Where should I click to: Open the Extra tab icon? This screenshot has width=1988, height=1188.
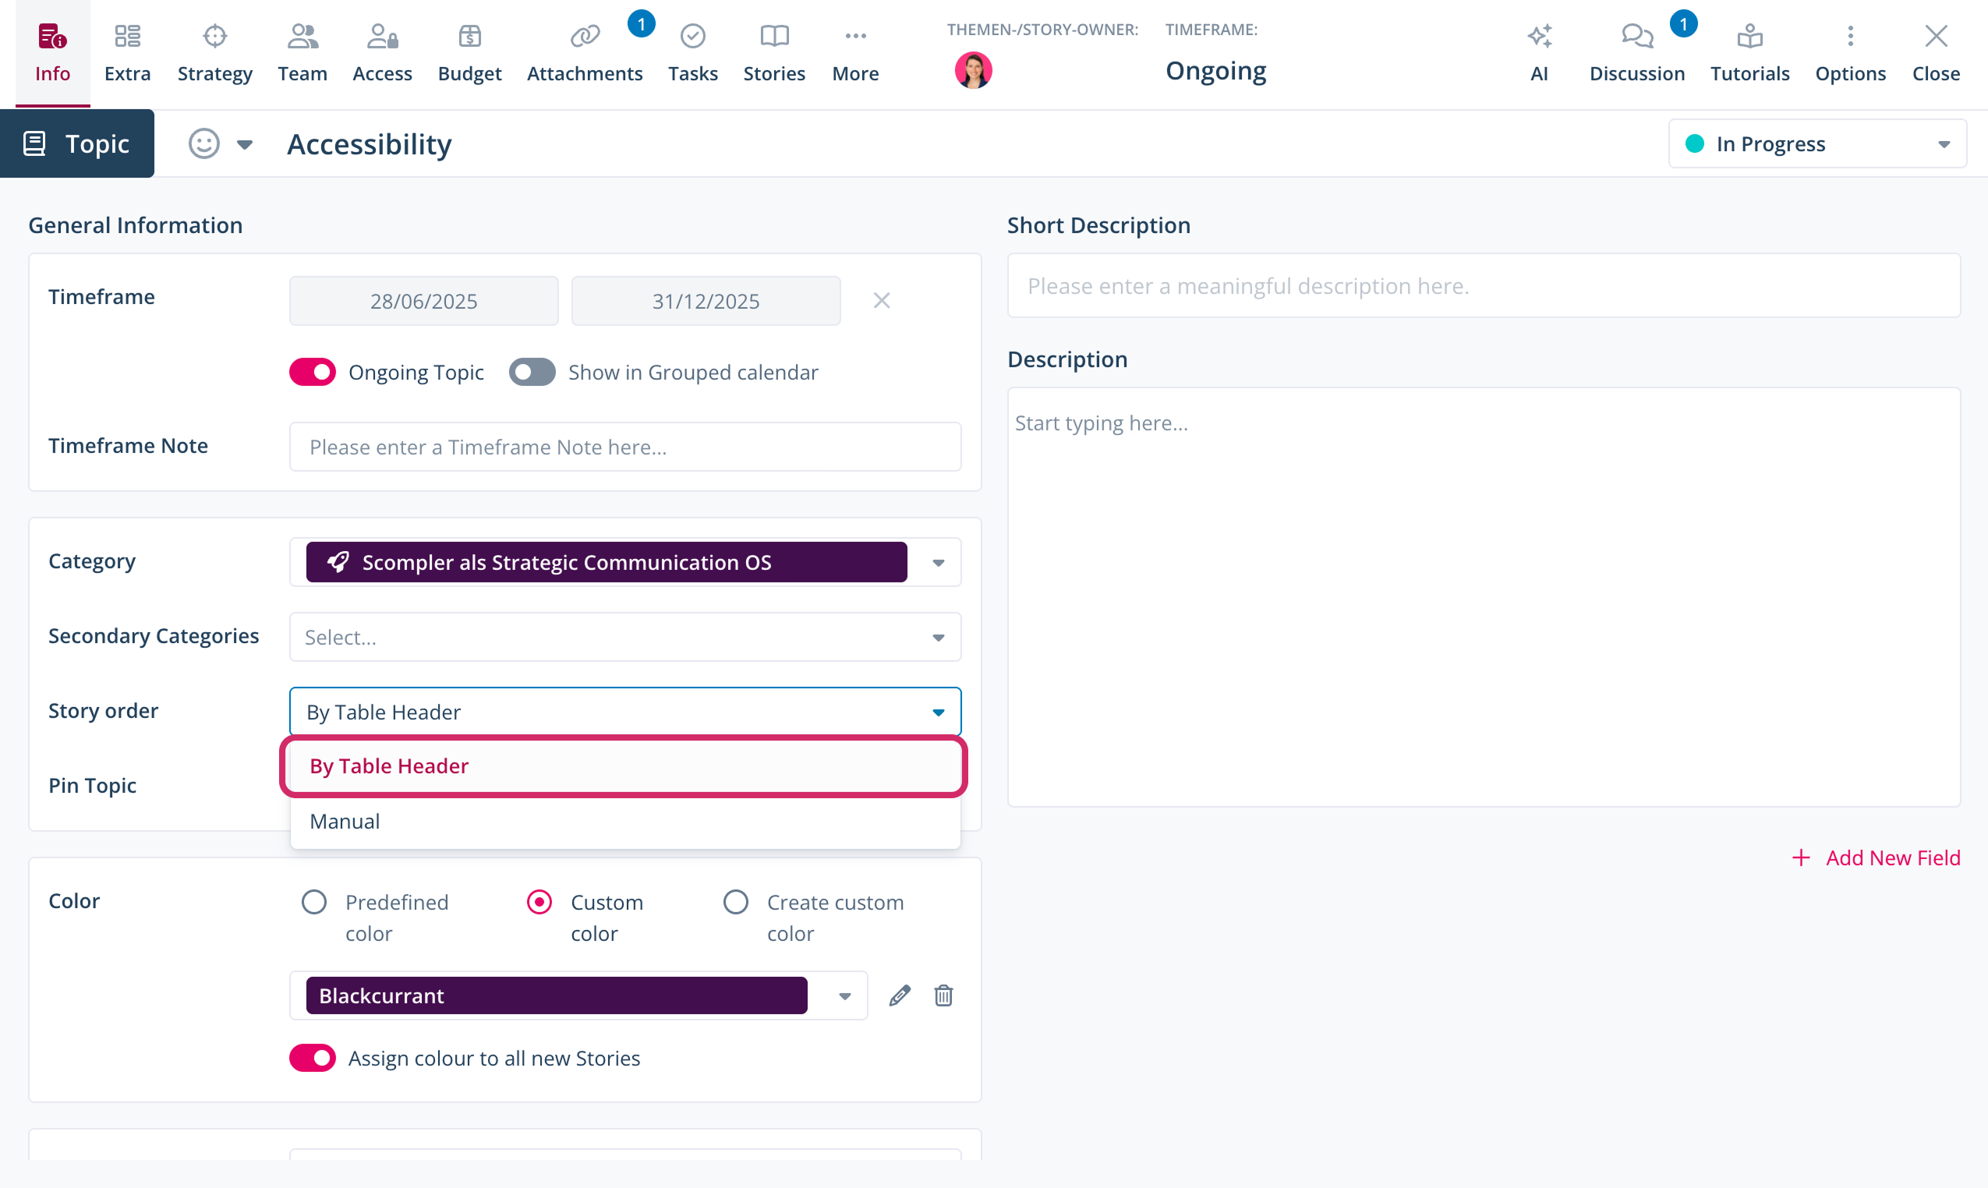(127, 36)
